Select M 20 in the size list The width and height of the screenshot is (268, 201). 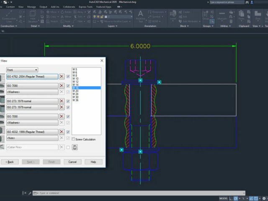coord(75,91)
